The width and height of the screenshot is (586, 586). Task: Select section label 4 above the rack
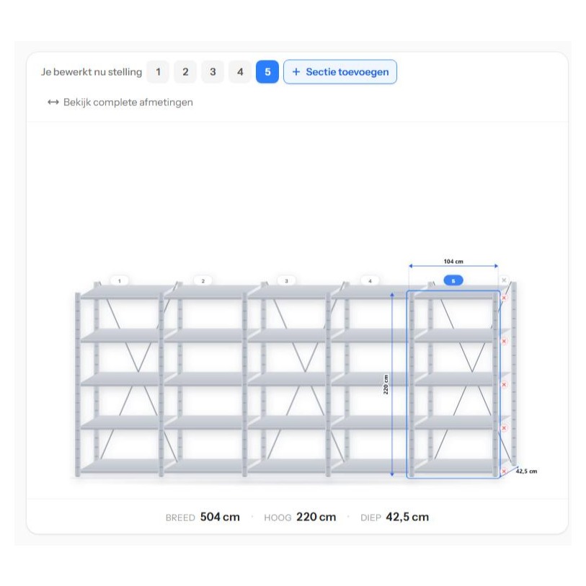370,280
